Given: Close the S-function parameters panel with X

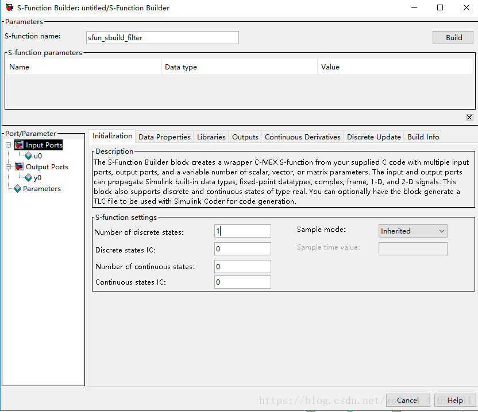Looking at the screenshot, I should [x=469, y=118].
